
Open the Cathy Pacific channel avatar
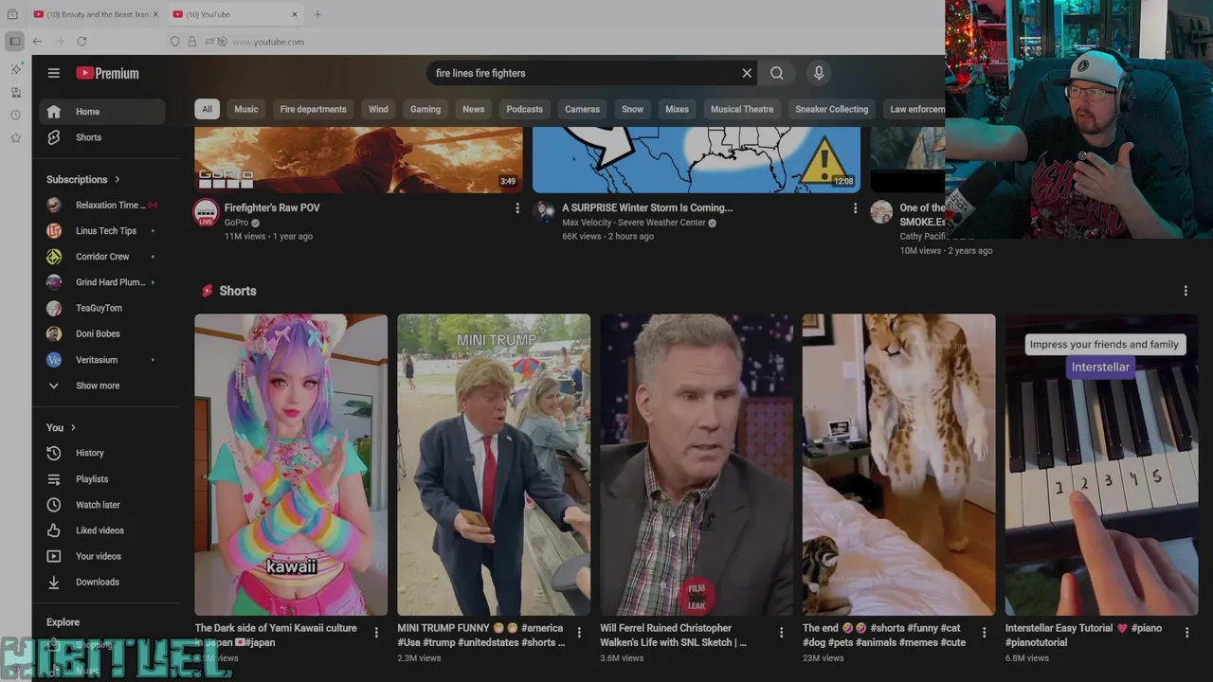click(x=882, y=212)
